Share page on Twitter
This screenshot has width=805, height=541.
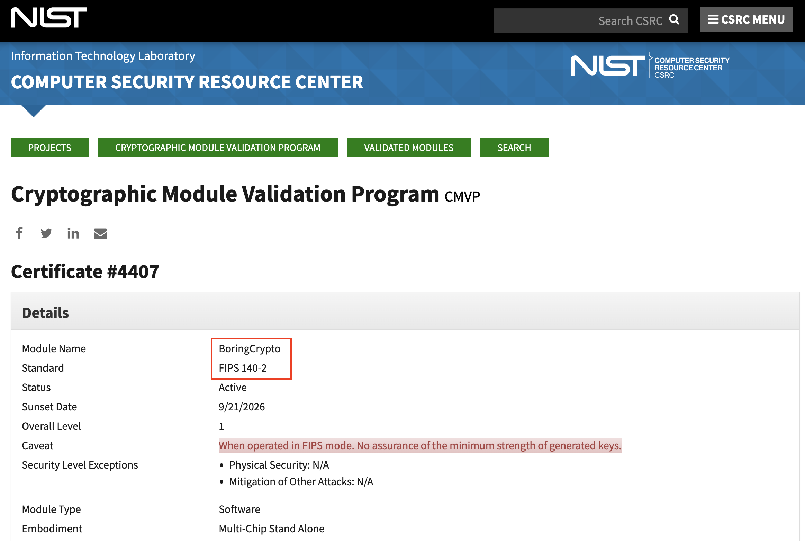46,233
